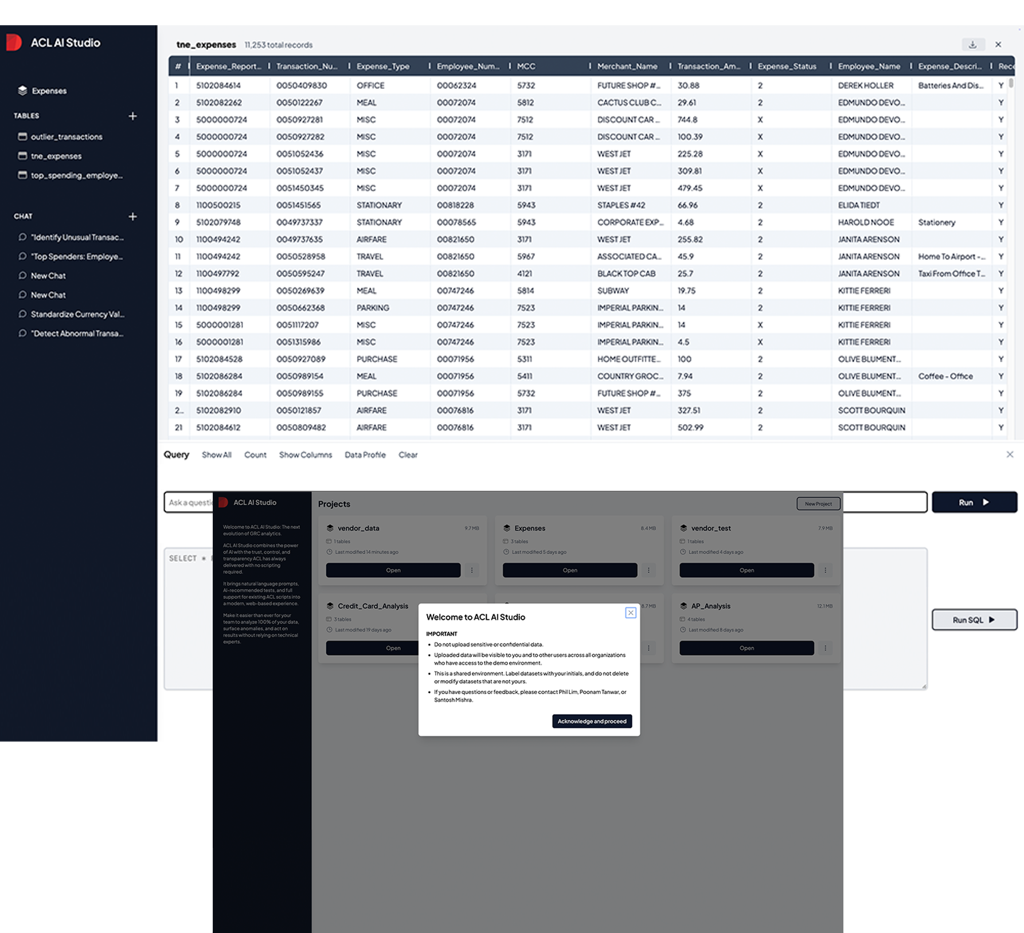The width and height of the screenshot is (1024, 933).
Task: Select the Data Profile query option
Action: 365,455
